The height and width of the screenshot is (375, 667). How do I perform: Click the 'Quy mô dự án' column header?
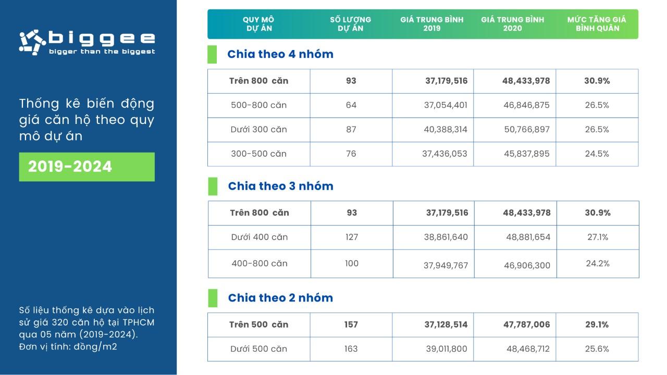pyautogui.click(x=258, y=24)
